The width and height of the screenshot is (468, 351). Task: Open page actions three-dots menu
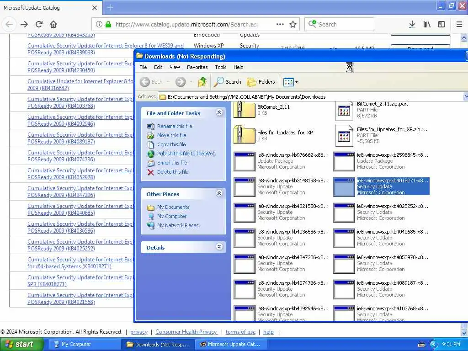click(280, 24)
